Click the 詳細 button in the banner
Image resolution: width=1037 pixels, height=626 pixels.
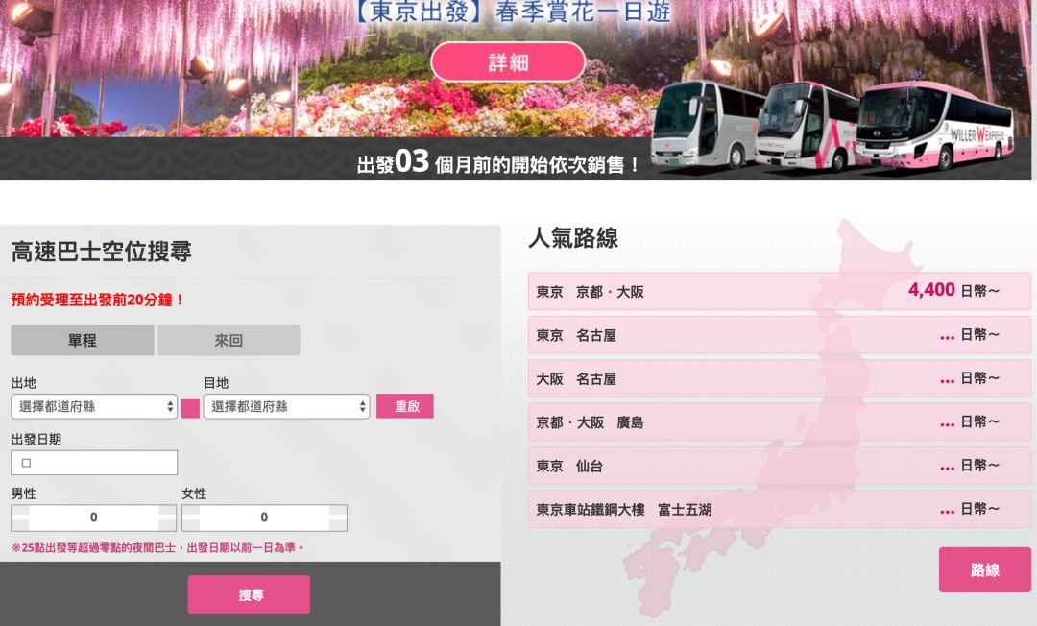point(508,61)
